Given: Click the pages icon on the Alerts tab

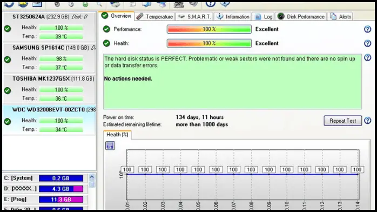Looking at the screenshot, I should click(x=333, y=17).
